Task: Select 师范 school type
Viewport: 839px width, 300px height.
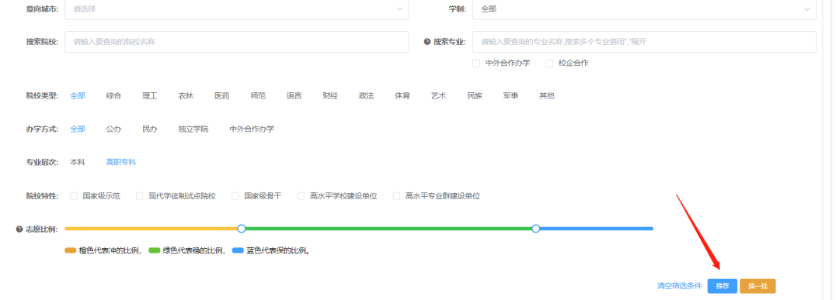Action: tap(258, 95)
